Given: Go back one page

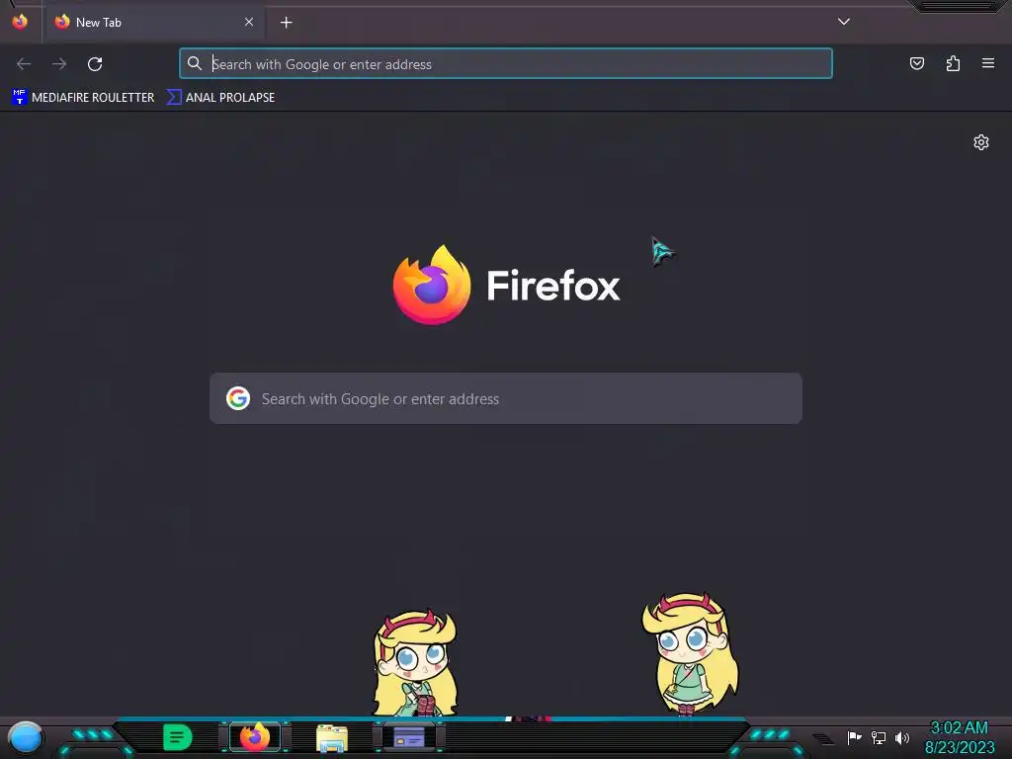Looking at the screenshot, I should tap(24, 64).
